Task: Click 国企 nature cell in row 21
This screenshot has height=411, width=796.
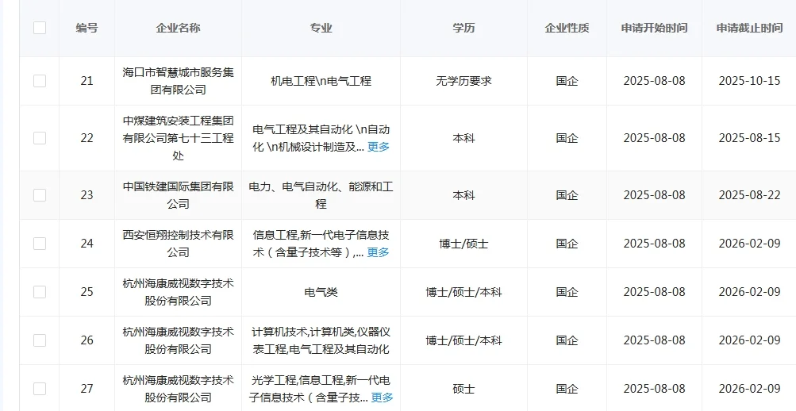Action: (567, 81)
